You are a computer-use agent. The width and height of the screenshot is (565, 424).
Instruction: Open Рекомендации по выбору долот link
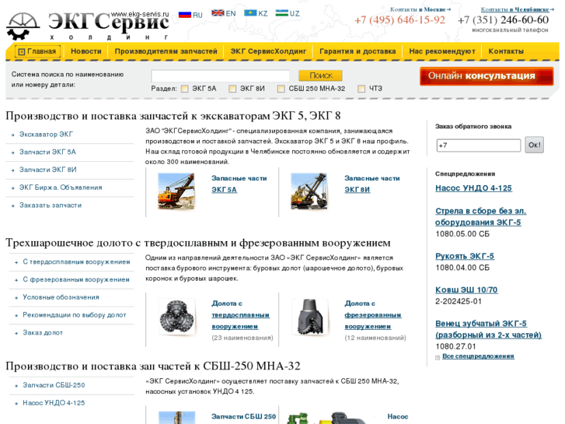pos(75,314)
